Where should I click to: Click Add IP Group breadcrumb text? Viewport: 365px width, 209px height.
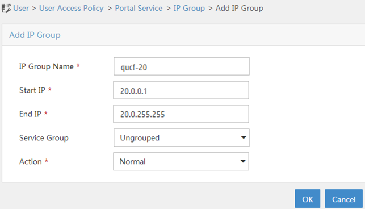click(x=240, y=8)
